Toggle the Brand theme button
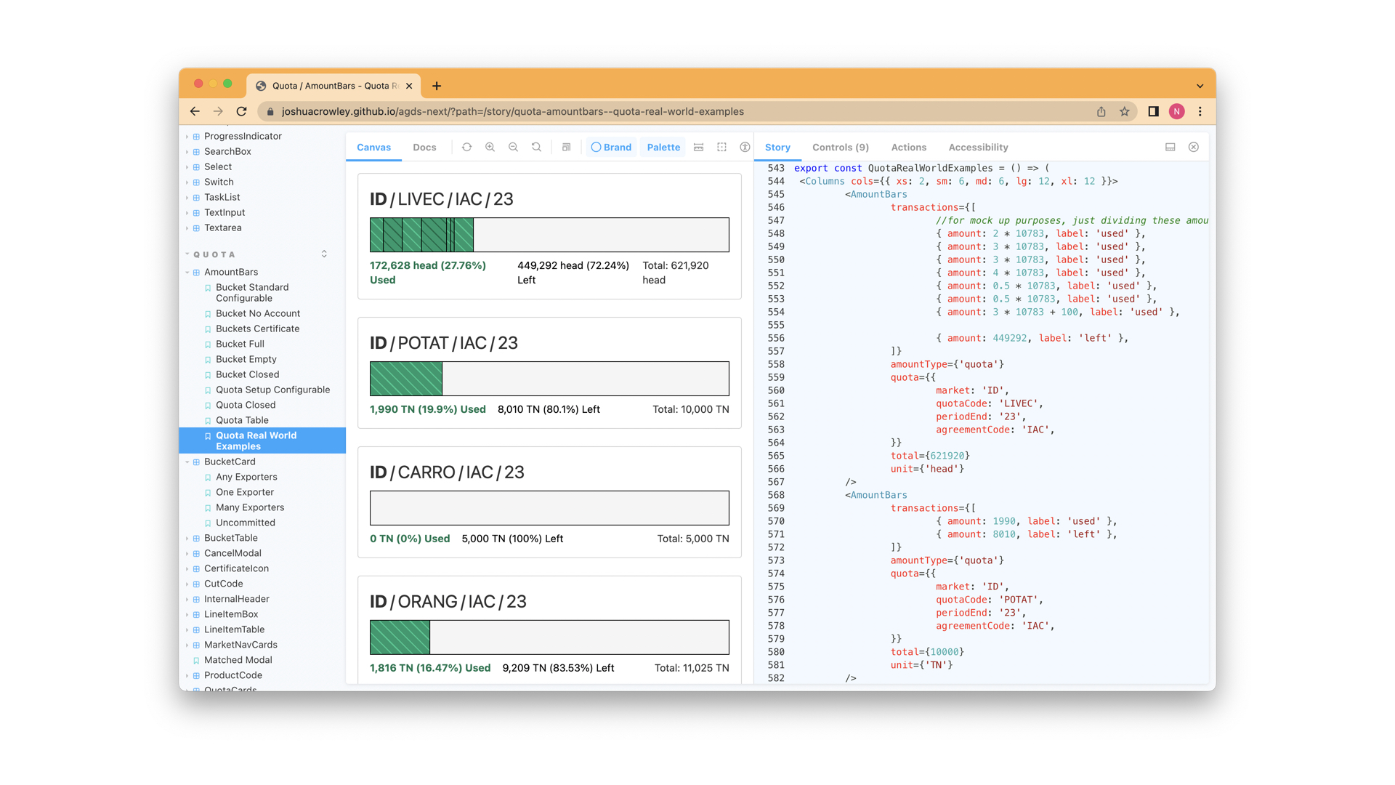This screenshot has height=785, width=1395. pos(611,147)
